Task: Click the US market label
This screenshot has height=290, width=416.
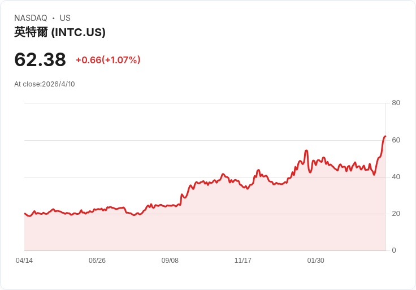Action: tap(65, 18)
